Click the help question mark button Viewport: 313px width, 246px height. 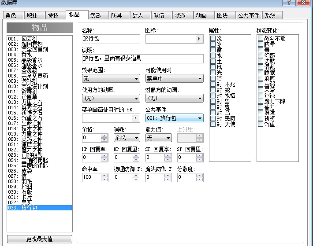click(289, 3)
